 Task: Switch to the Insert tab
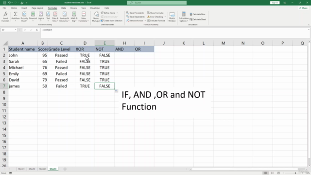[24, 8]
